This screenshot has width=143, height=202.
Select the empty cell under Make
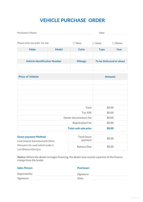(32, 55)
